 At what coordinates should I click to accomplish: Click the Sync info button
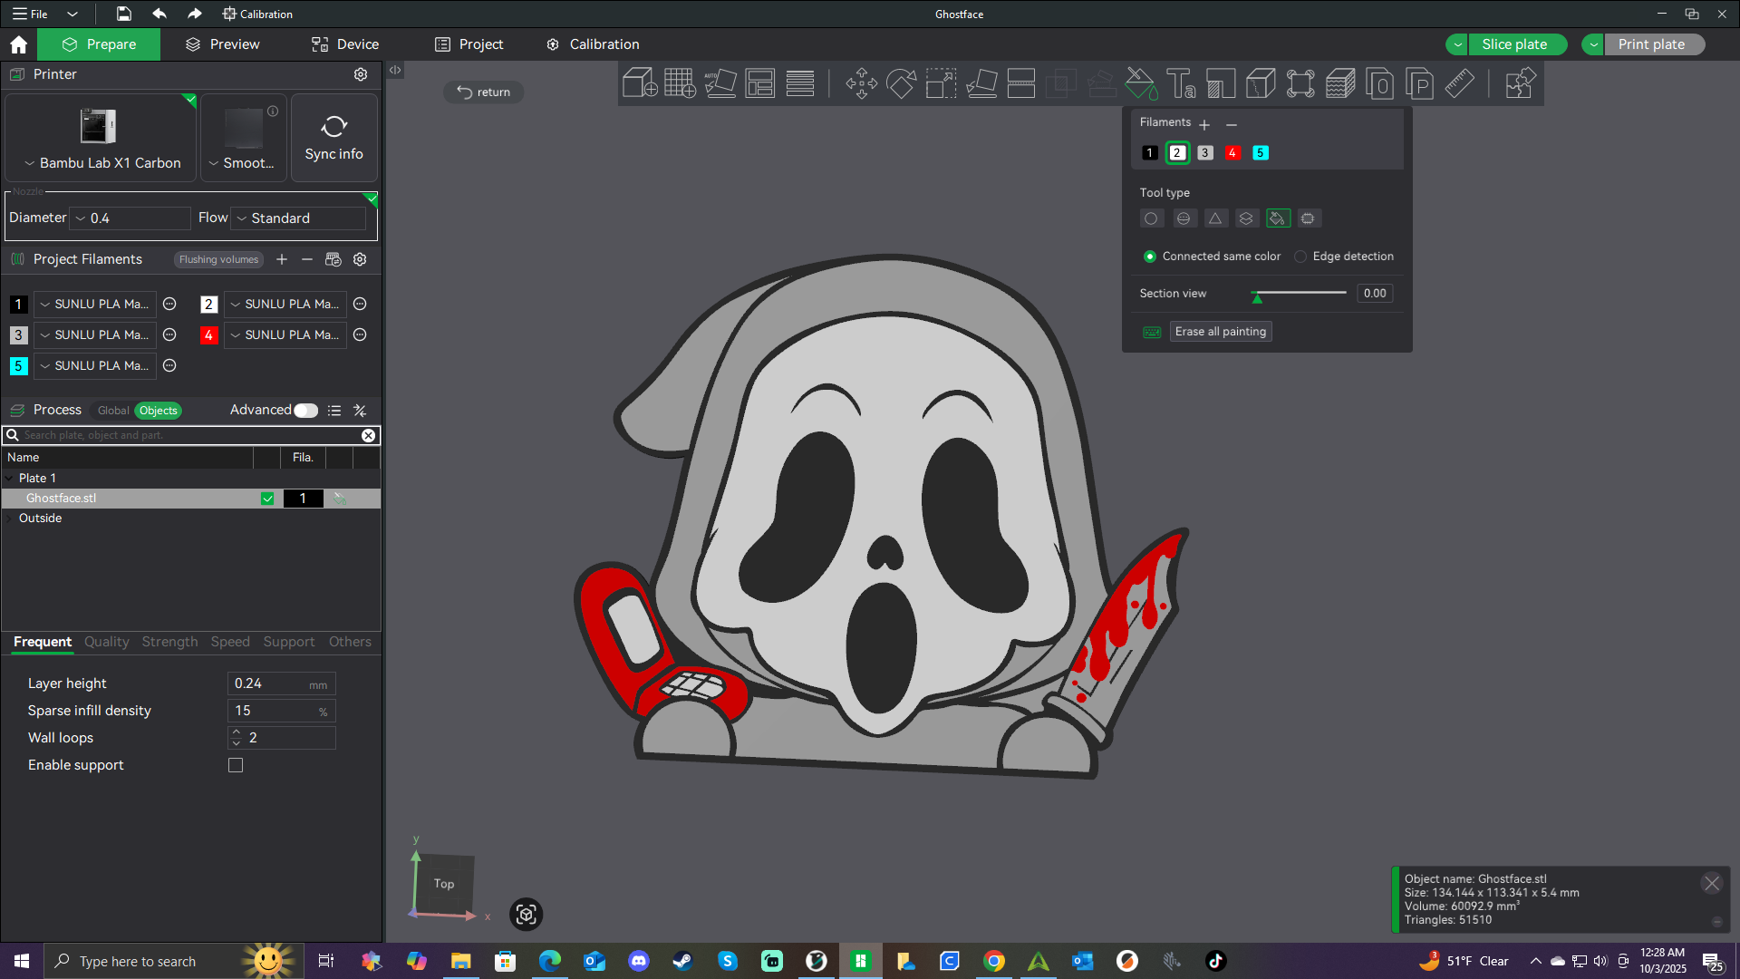click(x=334, y=138)
